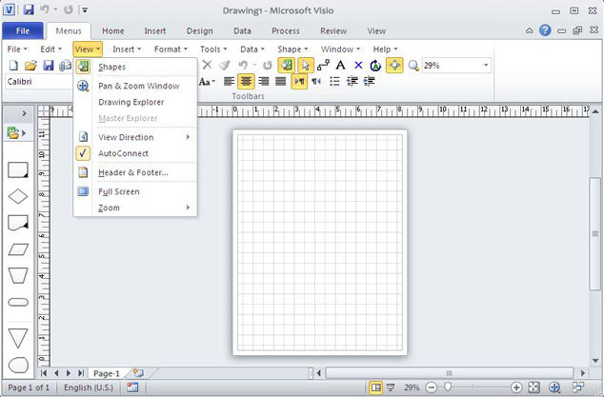Toggle Normal view button in status bar
604x397 pixels.
[x=376, y=387]
